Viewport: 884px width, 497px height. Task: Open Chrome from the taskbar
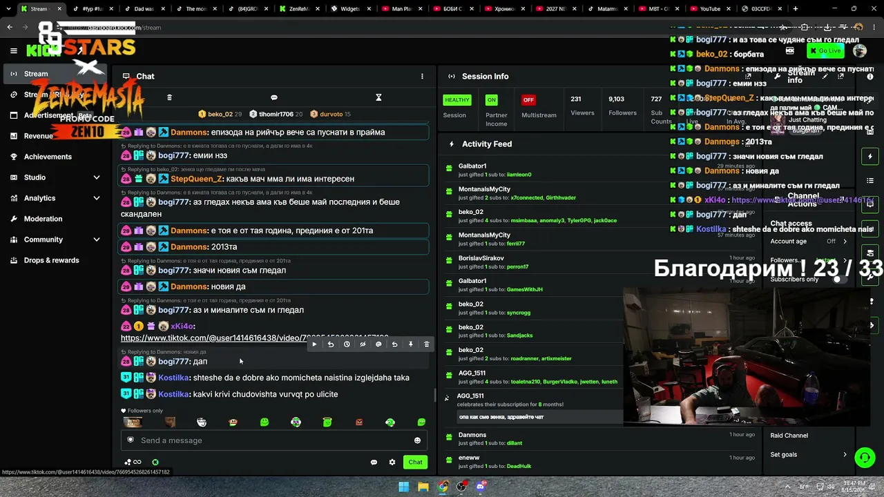[443, 487]
